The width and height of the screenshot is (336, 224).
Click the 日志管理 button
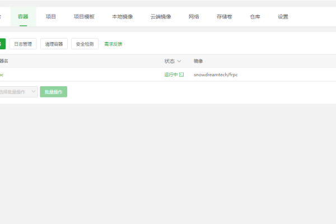click(23, 44)
